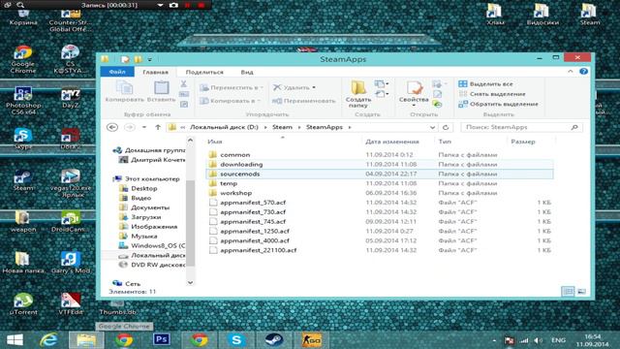Viewport: 620px width, 349px height.
Task: Open the Хлам folder on the desktop
Action: pos(495,15)
